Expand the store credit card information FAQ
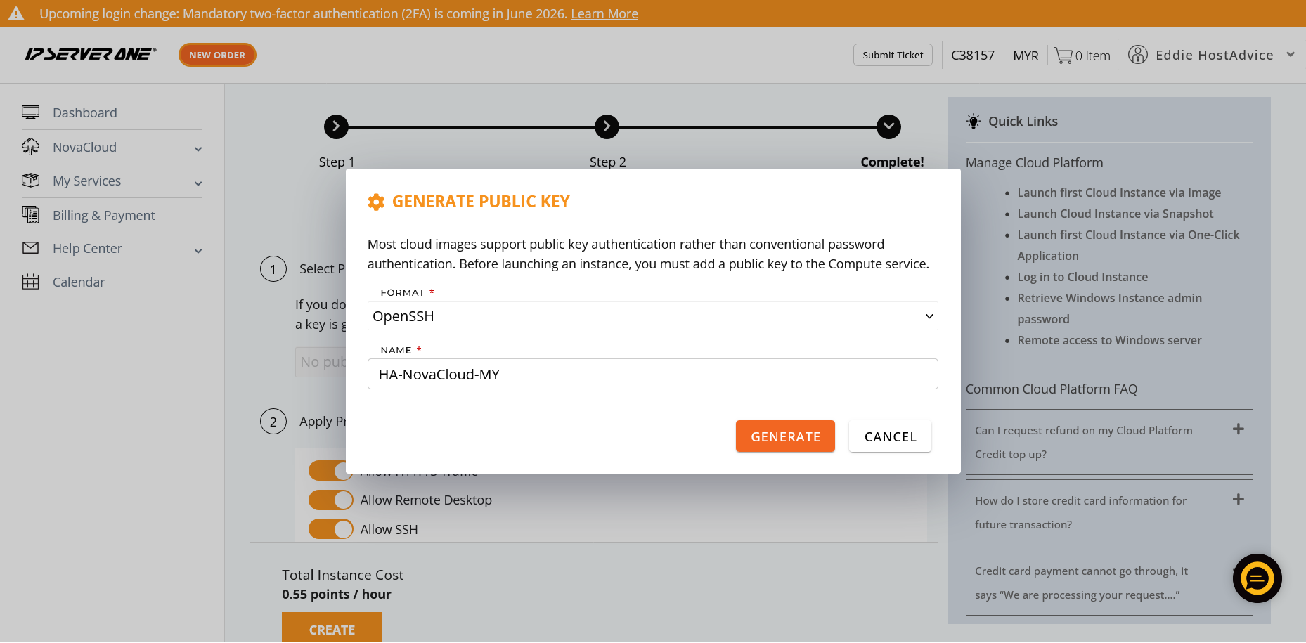This screenshot has height=643, width=1306. (x=1109, y=512)
